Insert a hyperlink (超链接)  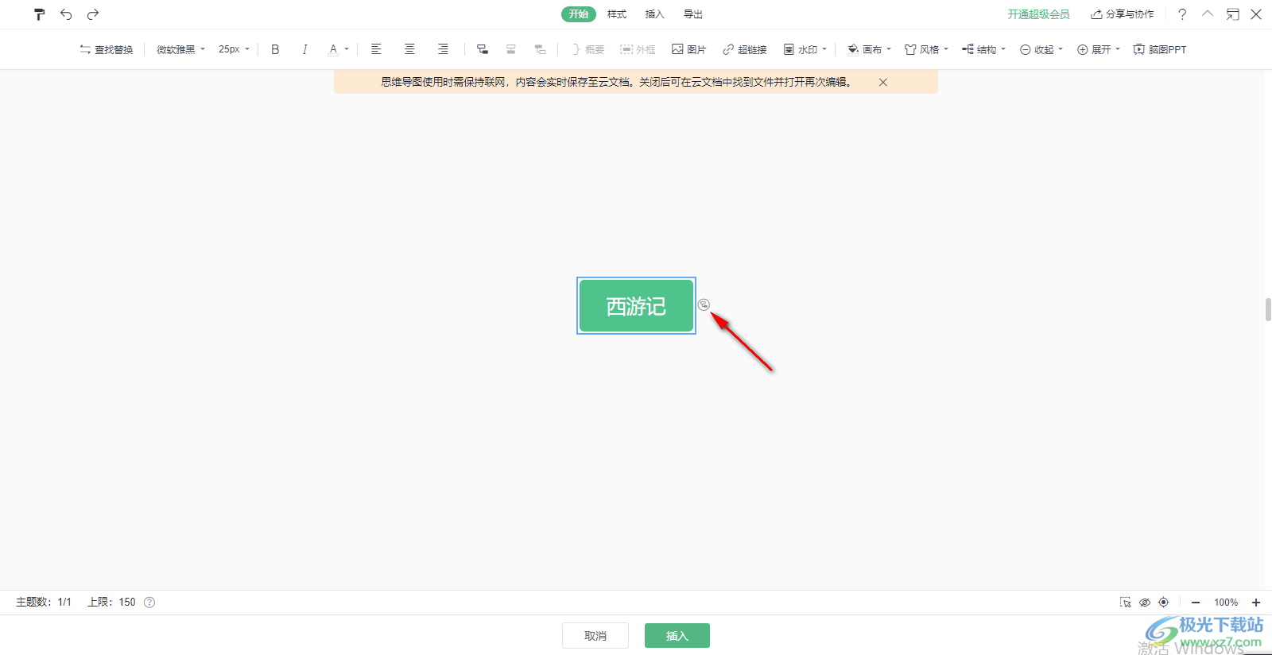pyautogui.click(x=744, y=49)
